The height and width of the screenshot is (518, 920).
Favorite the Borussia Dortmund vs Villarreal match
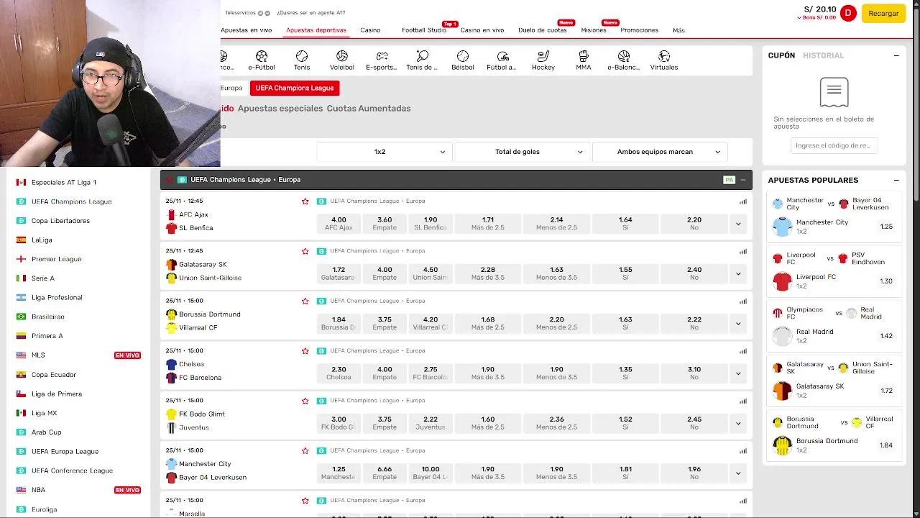305,301
